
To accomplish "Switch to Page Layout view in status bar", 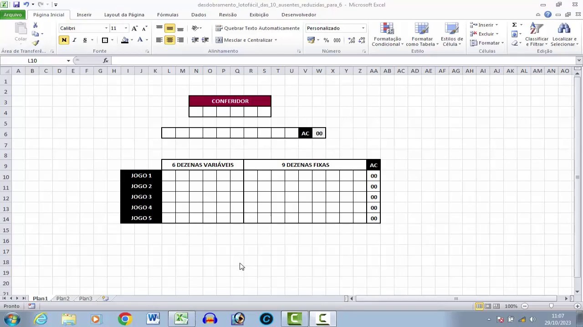I will (488, 306).
